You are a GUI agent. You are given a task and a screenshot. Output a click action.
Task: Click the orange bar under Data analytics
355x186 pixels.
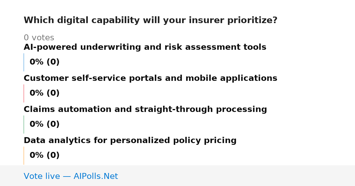pyautogui.click(x=24, y=155)
